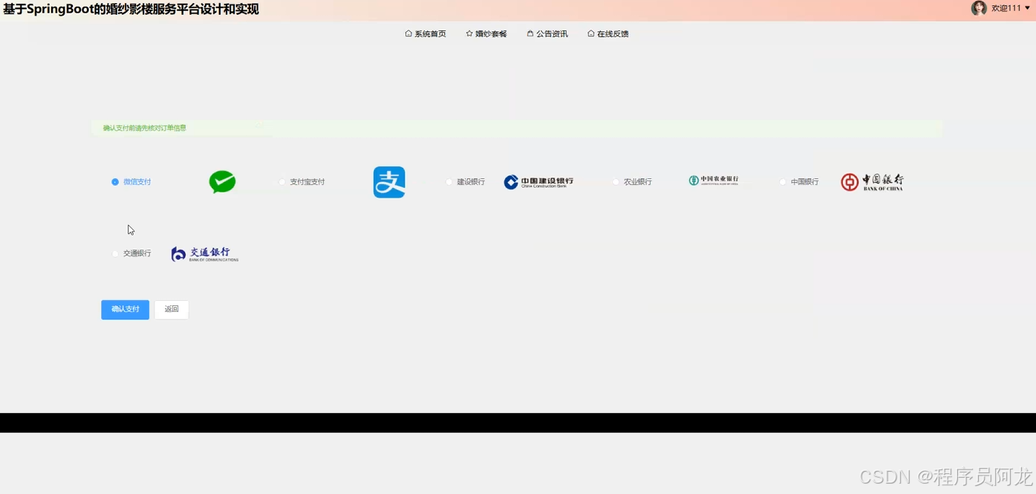Image resolution: width=1036 pixels, height=494 pixels.
Task: Click the Bank of Communications logo
Action: pos(205,254)
